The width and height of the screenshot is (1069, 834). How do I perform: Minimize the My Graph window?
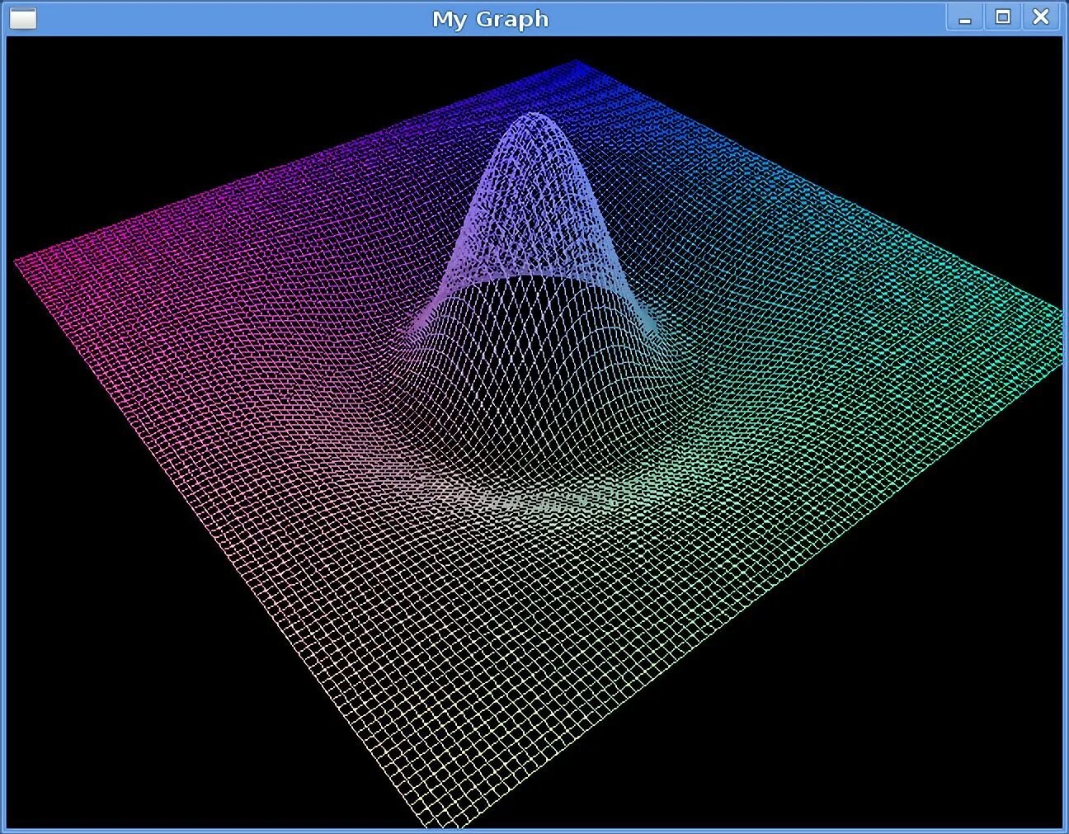pos(965,17)
